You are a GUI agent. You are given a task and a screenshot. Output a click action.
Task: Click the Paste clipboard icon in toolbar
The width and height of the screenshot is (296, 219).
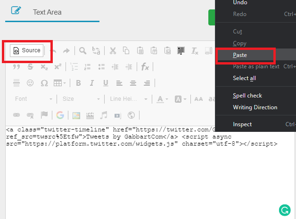pos(140,51)
